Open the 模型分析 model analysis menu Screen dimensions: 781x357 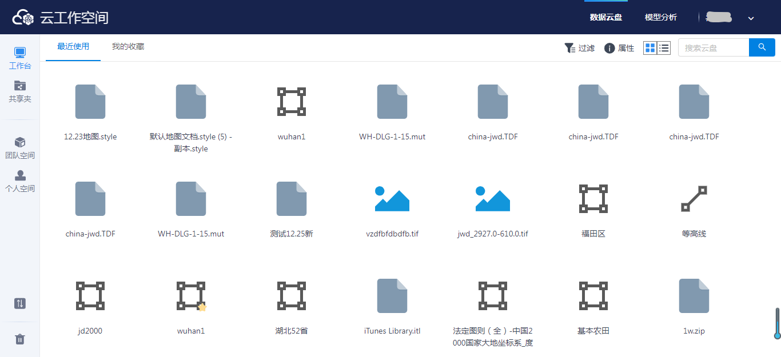[661, 17]
